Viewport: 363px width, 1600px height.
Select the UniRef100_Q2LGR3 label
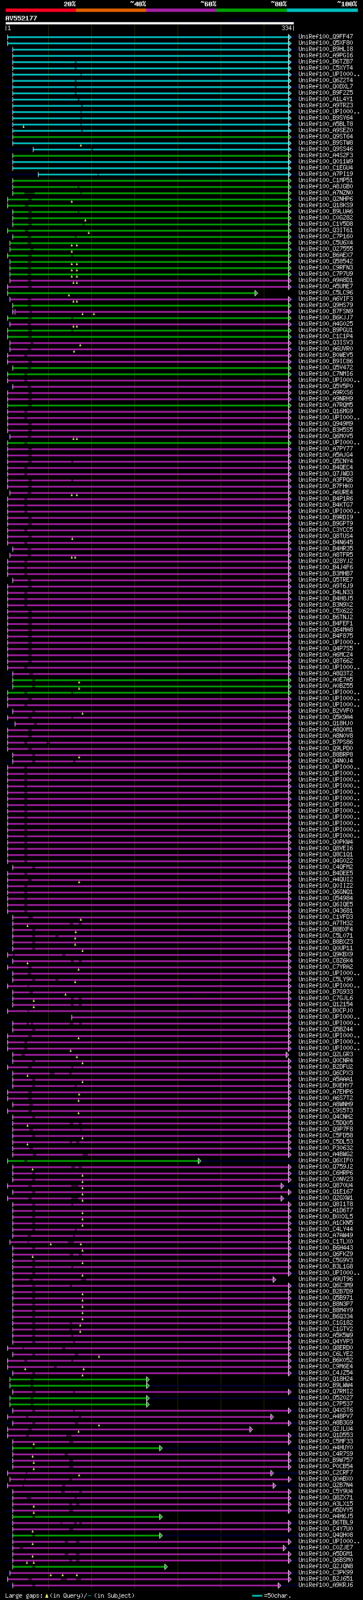pos(326,1054)
